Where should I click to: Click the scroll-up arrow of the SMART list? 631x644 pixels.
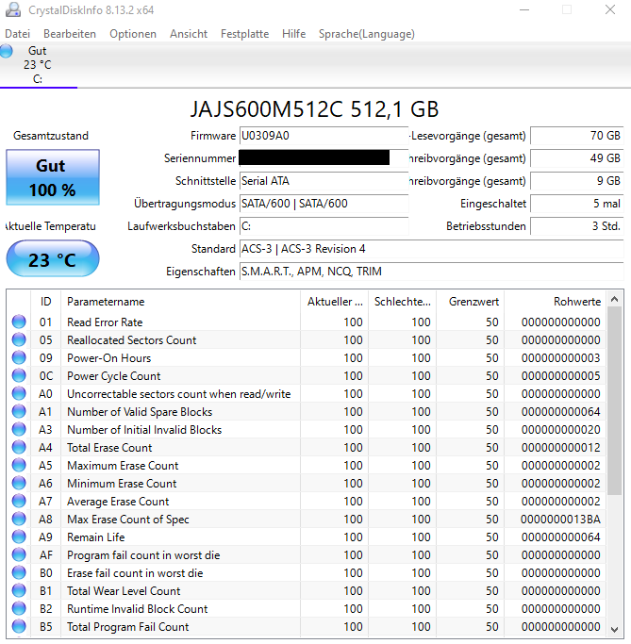(615, 299)
